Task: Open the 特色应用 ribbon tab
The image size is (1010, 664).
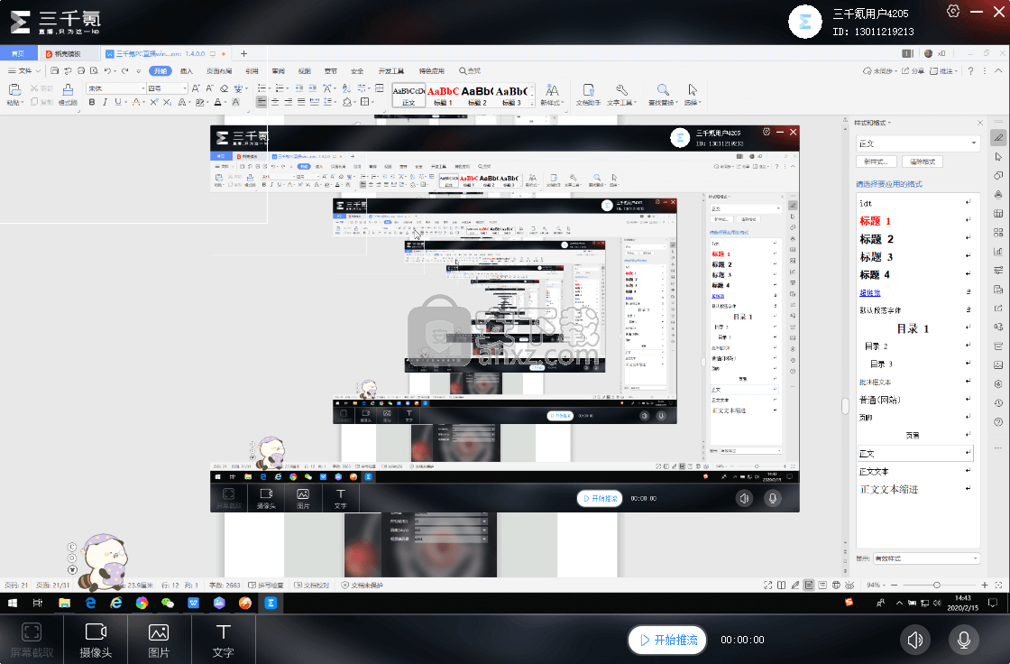Action: click(432, 71)
